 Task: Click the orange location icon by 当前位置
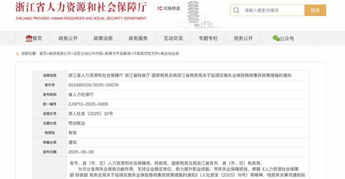(x=18, y=53)
